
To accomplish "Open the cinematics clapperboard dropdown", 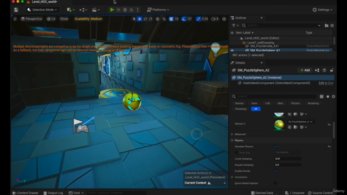I will click(x=96, y=10).
